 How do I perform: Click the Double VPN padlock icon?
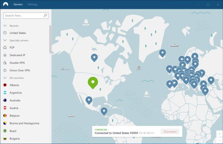point(5,63)
